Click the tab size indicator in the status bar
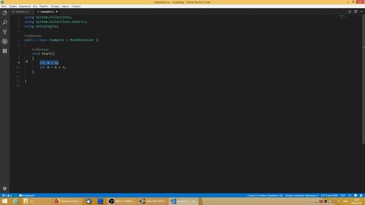The height and width of the screenshot is (205, 365). (x=302, y=195)
